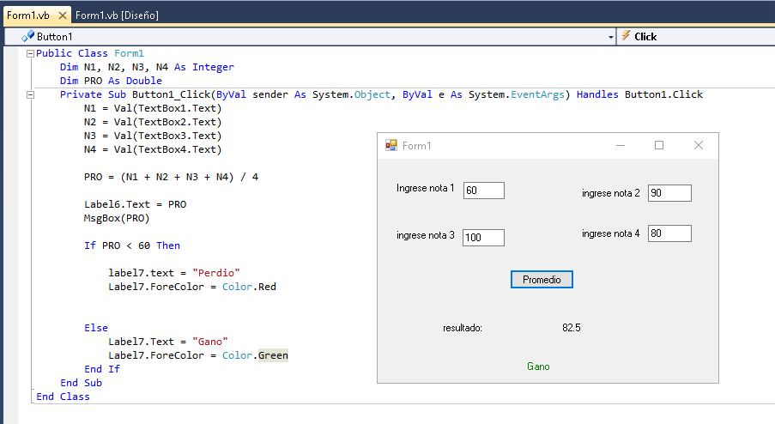Click the nota 1 input showing 60
Viewport: 775px width, 424px height.
(x=484, y=191)
